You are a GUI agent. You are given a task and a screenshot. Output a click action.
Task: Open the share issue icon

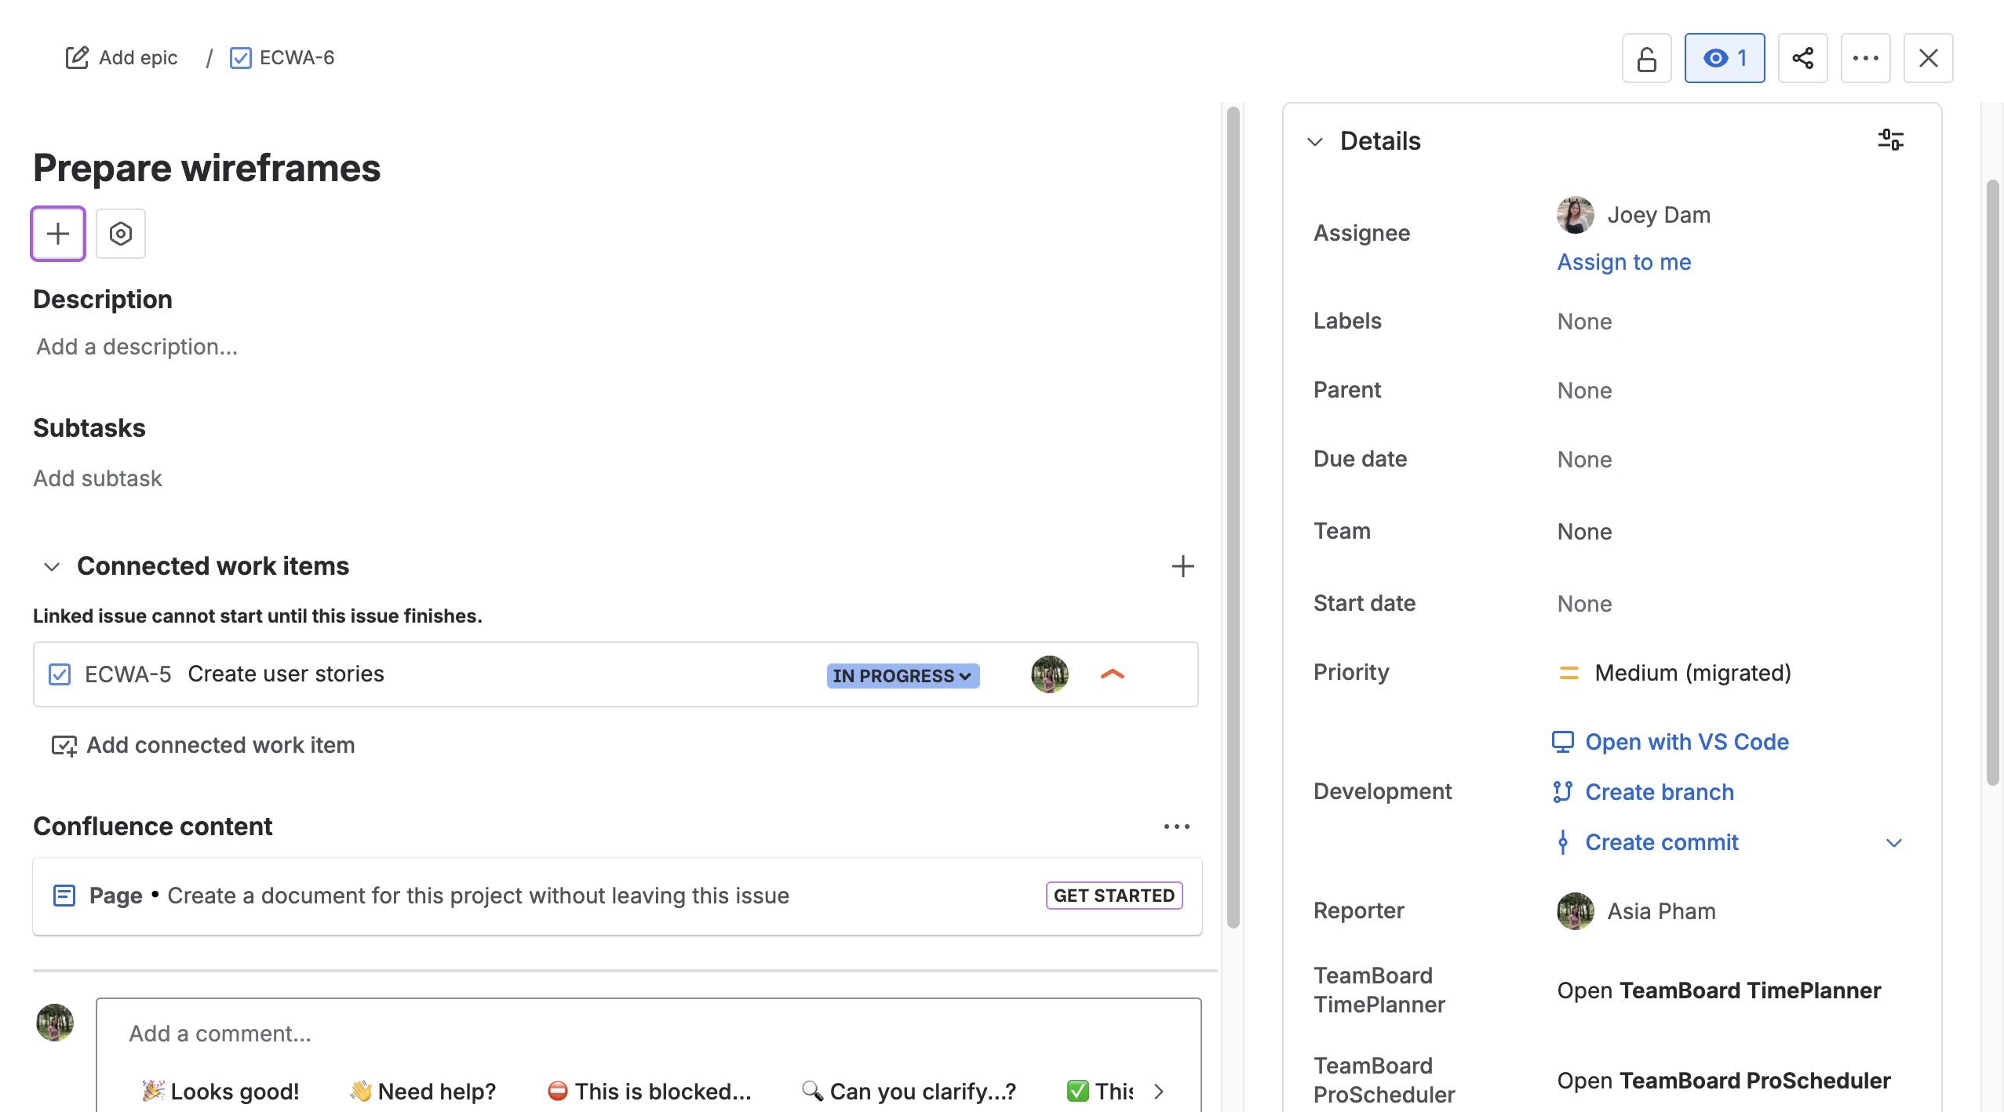pyautogui.click(x=1802, y=58)
